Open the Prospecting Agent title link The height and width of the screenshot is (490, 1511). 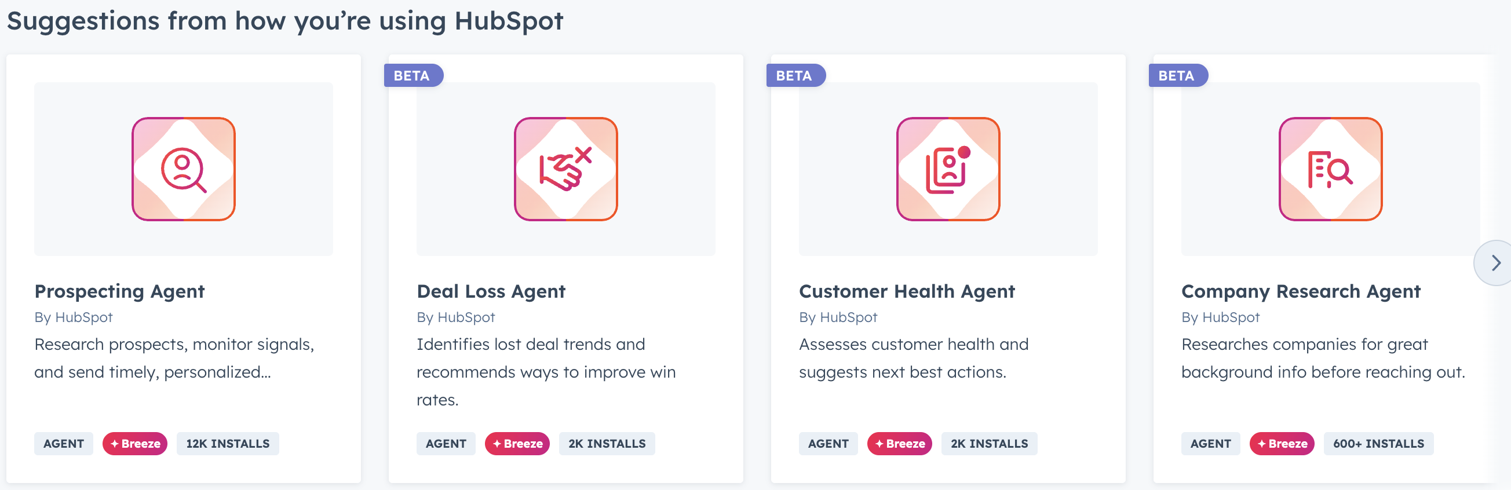120,291
